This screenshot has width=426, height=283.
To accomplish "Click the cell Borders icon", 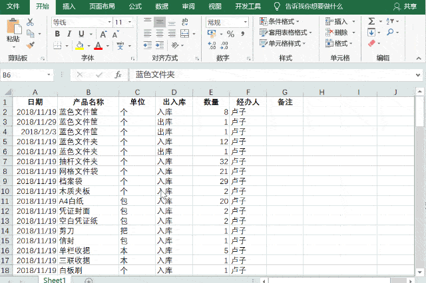I will 57,45.
